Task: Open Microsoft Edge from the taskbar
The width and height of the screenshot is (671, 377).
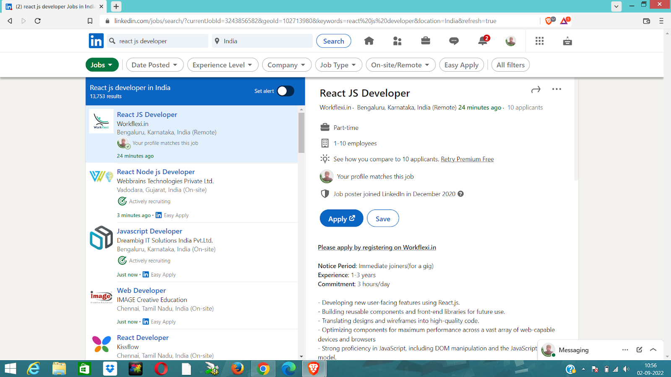Action: 289,369
